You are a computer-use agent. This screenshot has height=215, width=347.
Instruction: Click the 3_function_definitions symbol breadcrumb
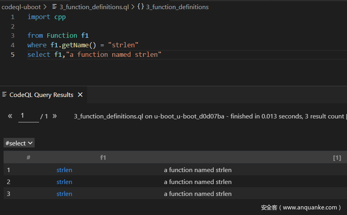(177, 7)
